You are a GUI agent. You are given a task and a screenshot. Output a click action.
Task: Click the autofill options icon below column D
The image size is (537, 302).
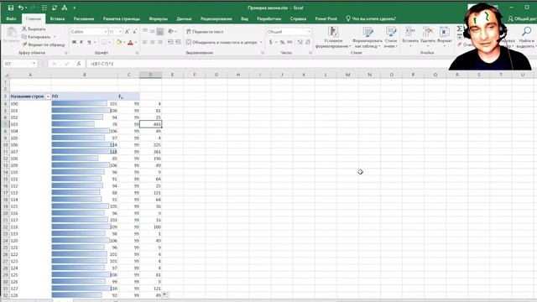click(165, 294)
